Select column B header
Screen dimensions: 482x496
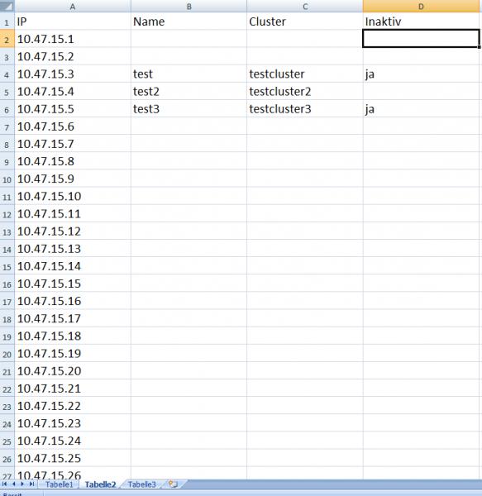[189, 7]
